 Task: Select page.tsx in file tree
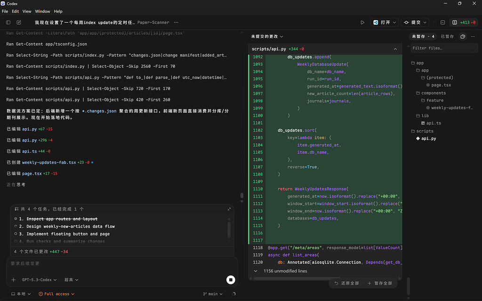click(438, 85)
